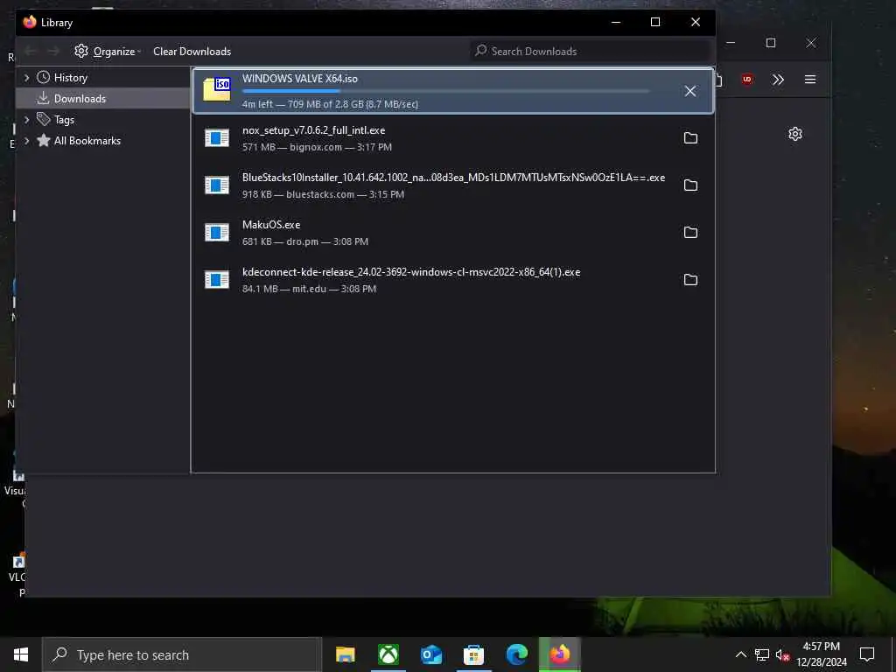Go back in the Library window

tap(31, 52)
